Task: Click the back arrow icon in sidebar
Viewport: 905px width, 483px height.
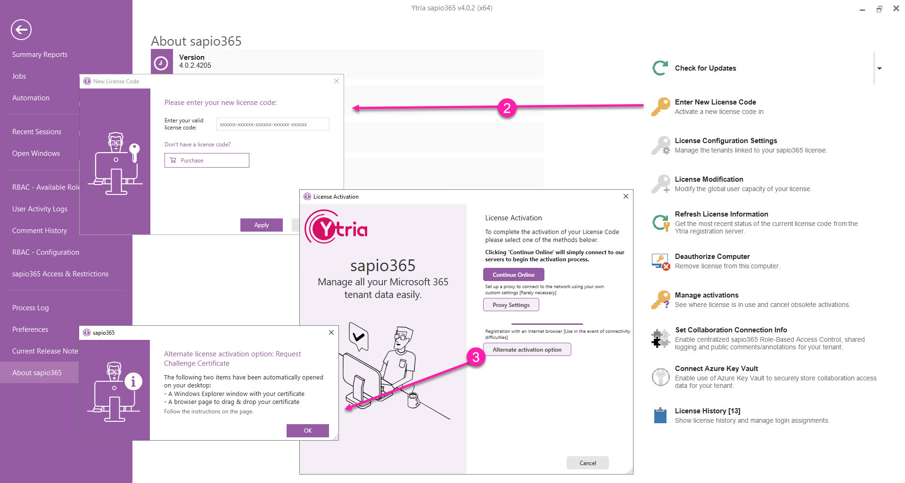Action: [x=21, y=30]
